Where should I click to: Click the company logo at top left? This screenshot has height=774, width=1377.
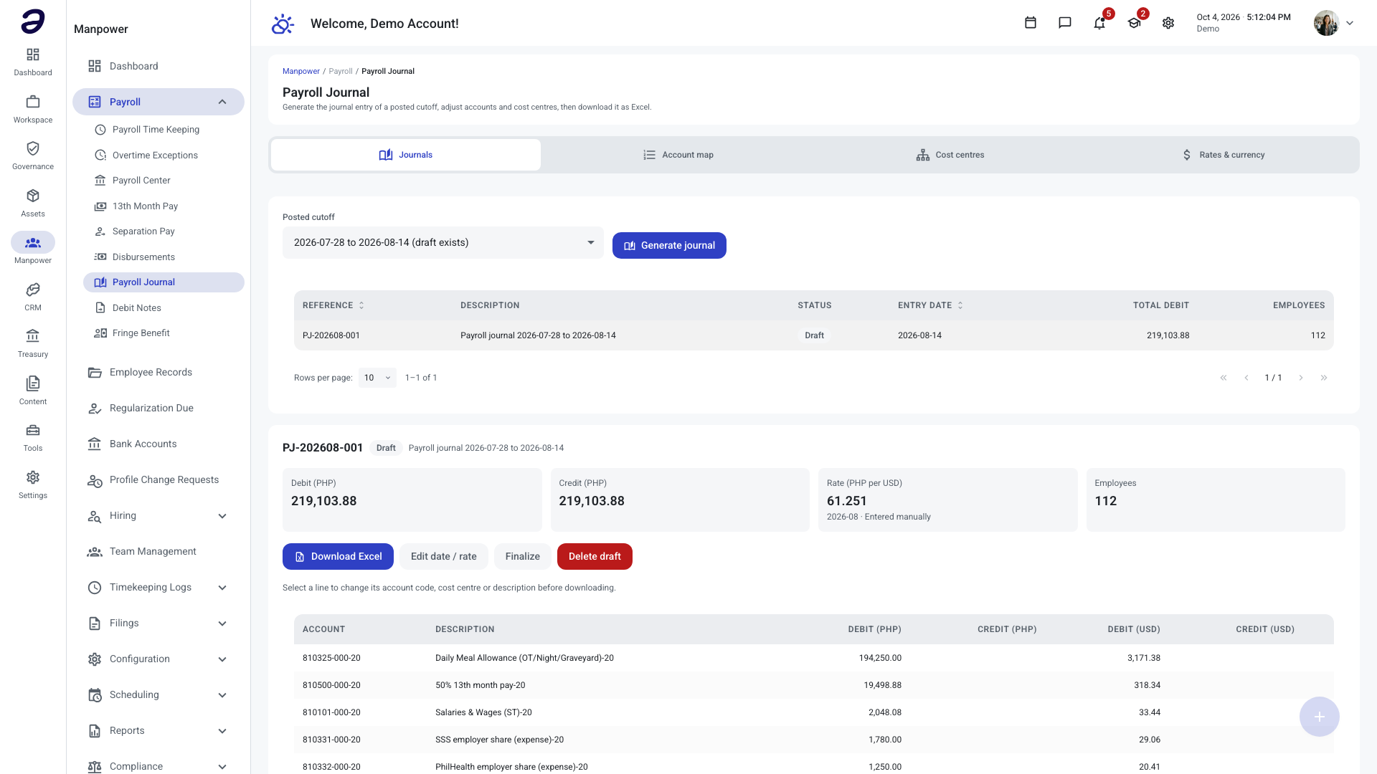(33, 21)
